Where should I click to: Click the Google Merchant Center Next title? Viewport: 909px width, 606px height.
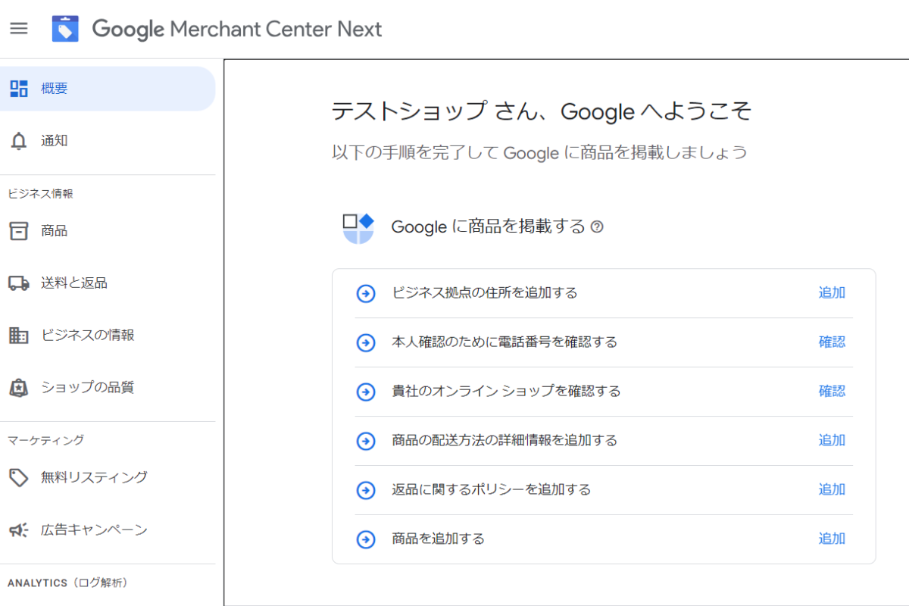(237, 30)
